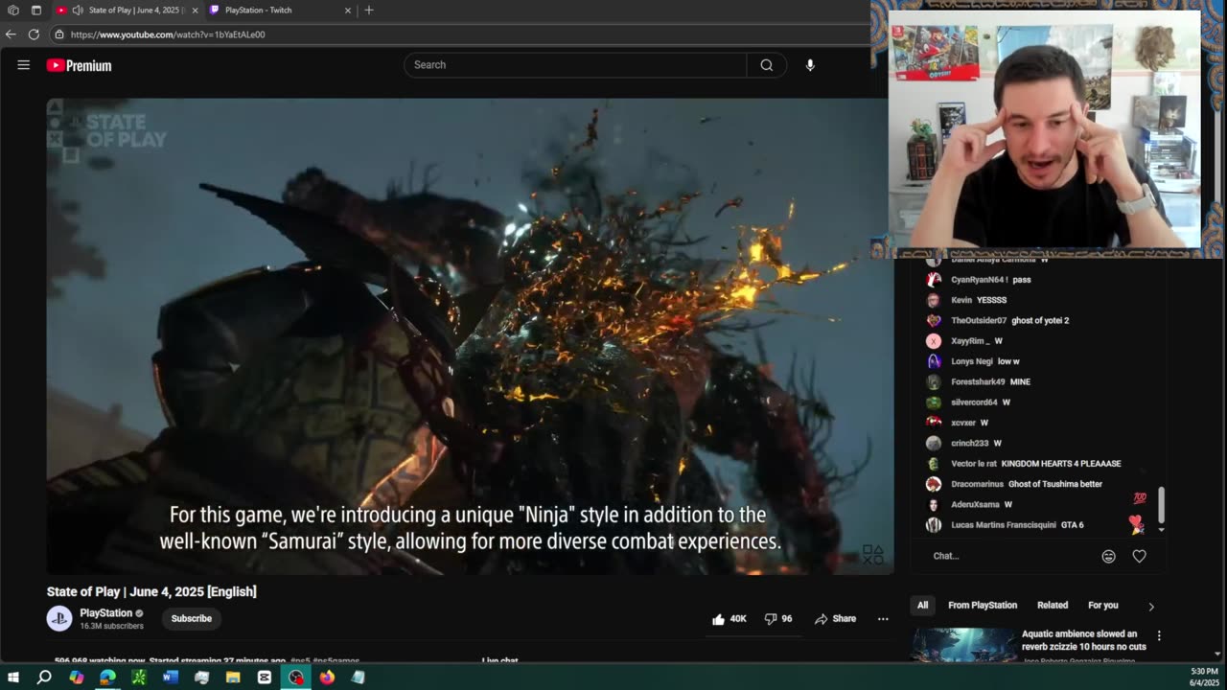Go back with the browser back arrow

[x=12, y=34]
